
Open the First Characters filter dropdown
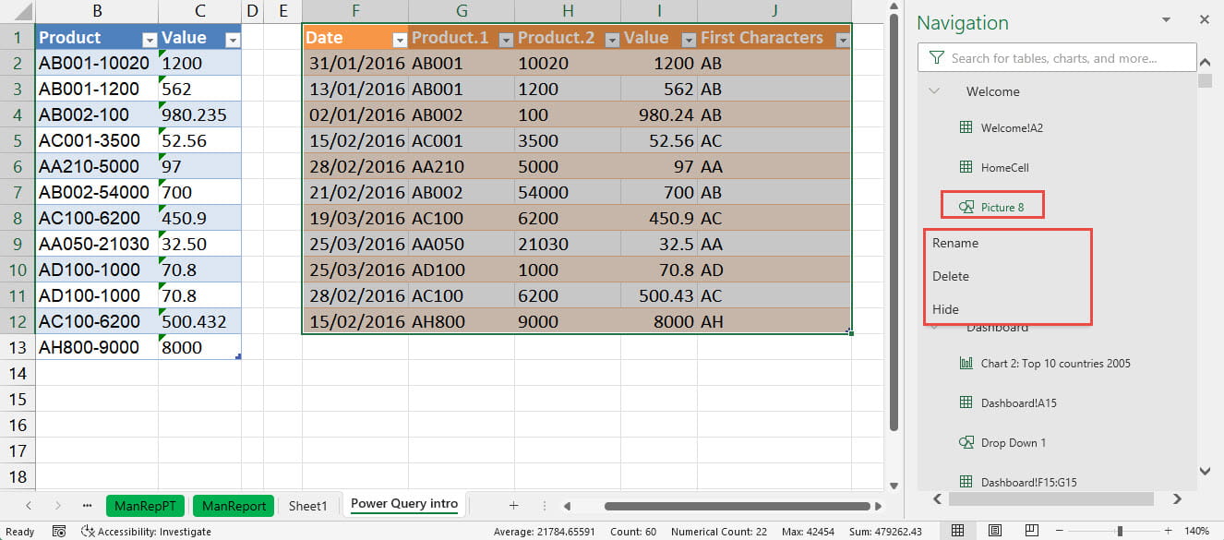(841, 40)
